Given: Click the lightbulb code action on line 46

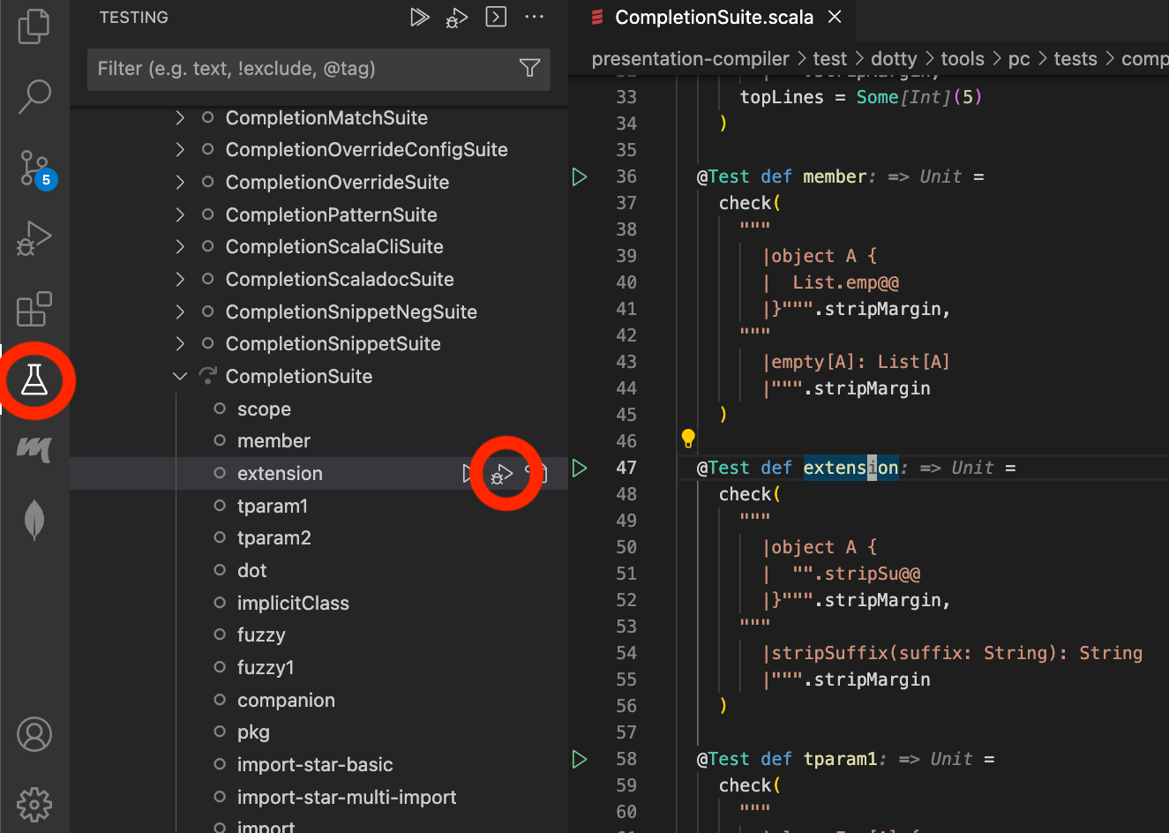Looking at the screenshot, I should 688,438.
